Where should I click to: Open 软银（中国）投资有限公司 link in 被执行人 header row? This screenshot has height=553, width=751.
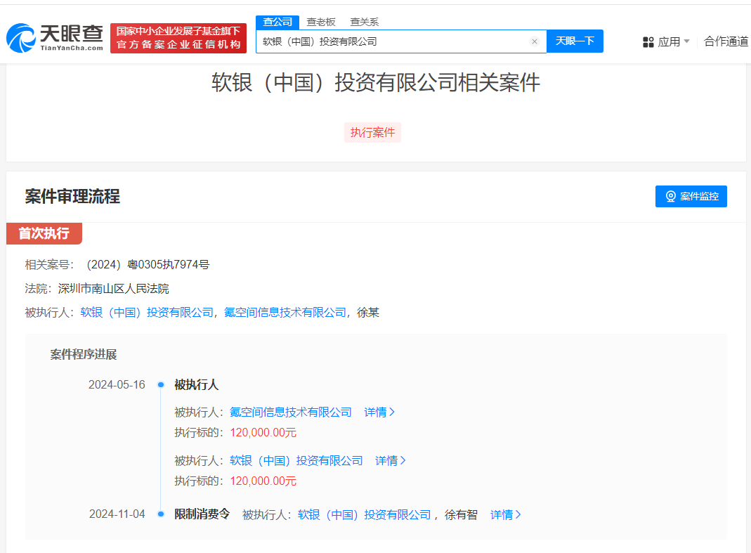pyautogui.click(x=147, y=313)
